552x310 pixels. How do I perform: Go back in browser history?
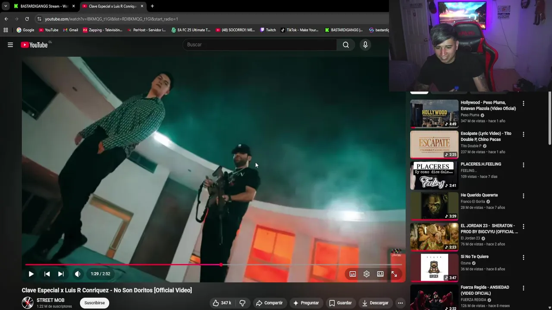coord(6,19)
